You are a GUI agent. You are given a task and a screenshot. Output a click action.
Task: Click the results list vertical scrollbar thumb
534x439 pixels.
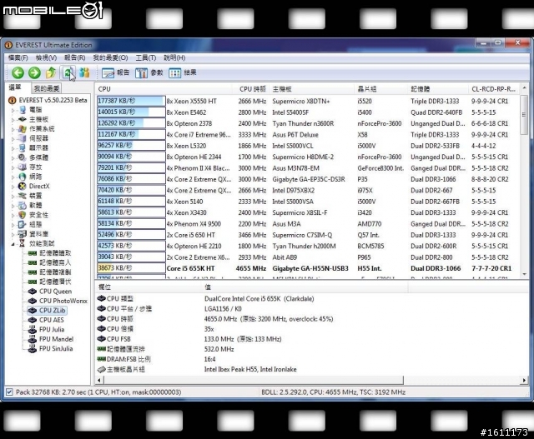[x=525, y=115]
